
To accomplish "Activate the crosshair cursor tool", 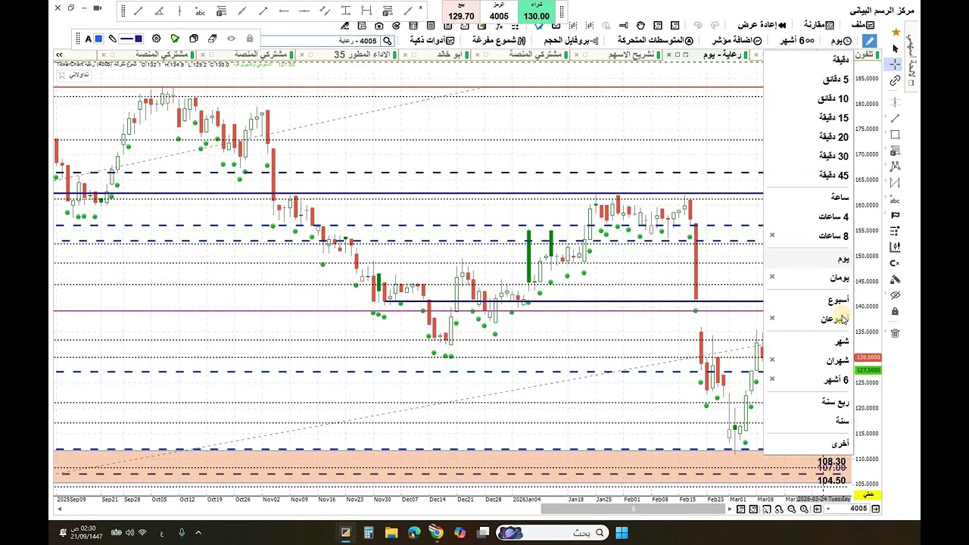I will pos(896,65).
